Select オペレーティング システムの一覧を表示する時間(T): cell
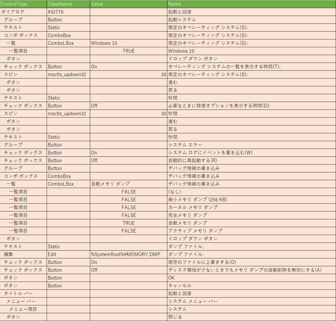Viewport: 336px width, 321px height. (251, 67)
